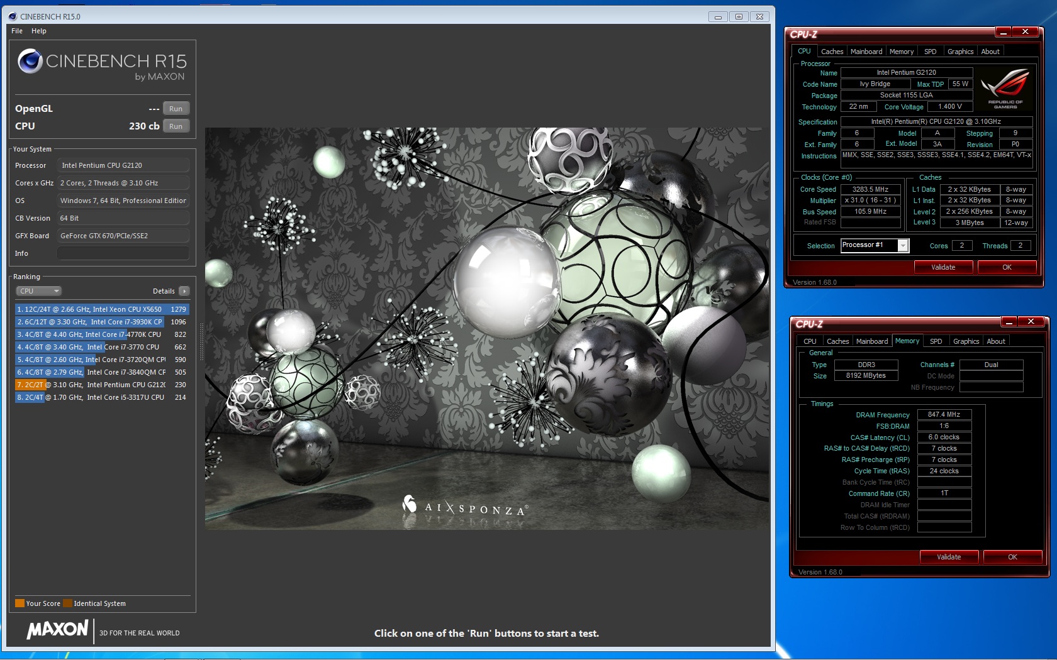
Task: Open Memory tab in top CPU-Z window
Action: coord(902,52)
